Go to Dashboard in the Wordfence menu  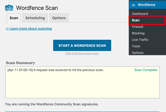[140, 14]
